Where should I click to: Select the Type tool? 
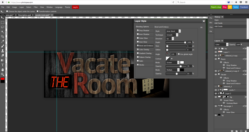(3, 65)
